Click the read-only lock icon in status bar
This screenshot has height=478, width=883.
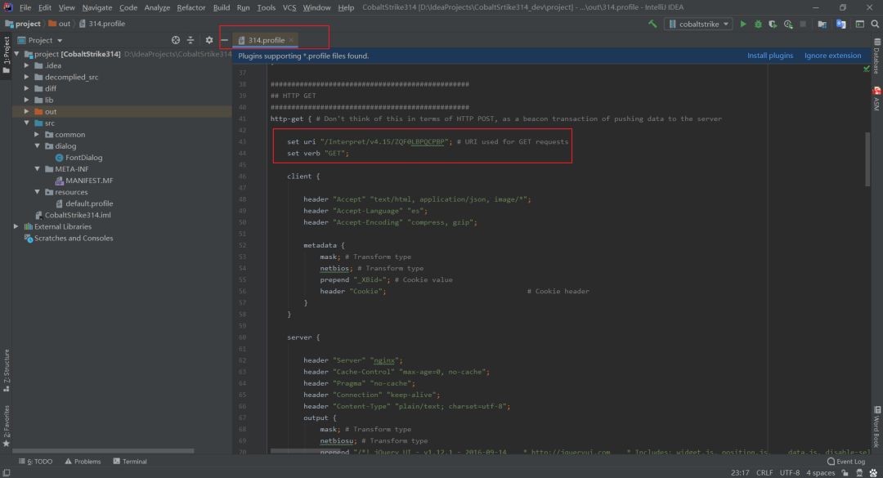pyautogui.click(x=845, y=473)
